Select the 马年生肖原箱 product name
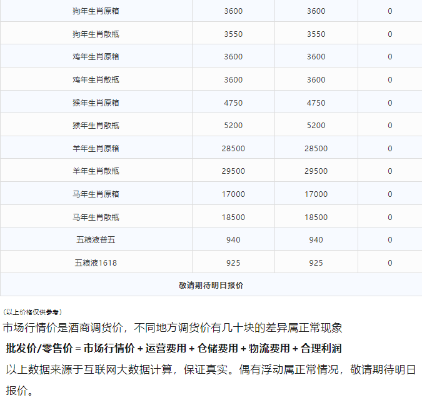Screen dimensions: 422x400 (x=96, y=194)
